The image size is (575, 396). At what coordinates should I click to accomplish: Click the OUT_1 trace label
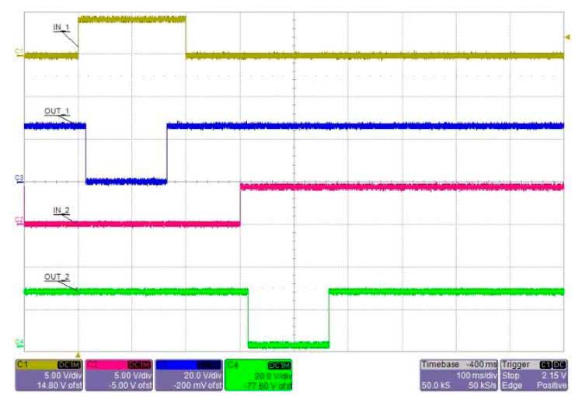point(57,112)
